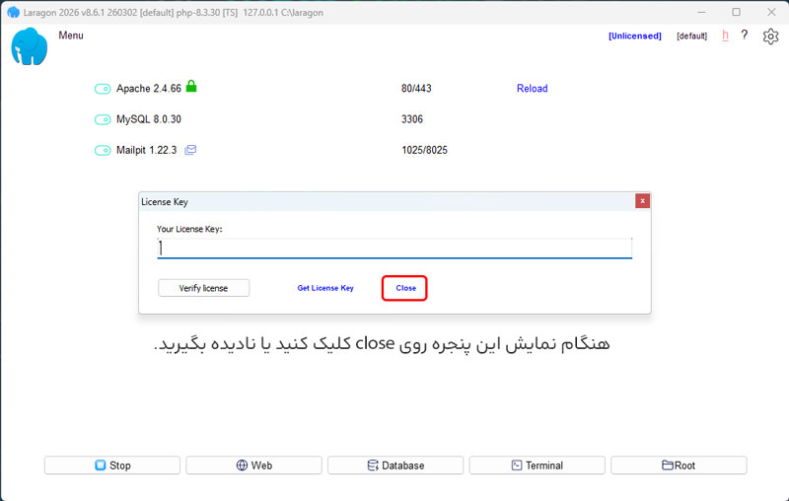
Task: Click the Close link in dialog
Action: coord(405,288)
